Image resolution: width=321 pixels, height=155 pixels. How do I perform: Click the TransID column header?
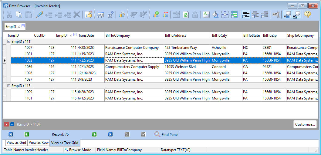[x=20, y=35]
